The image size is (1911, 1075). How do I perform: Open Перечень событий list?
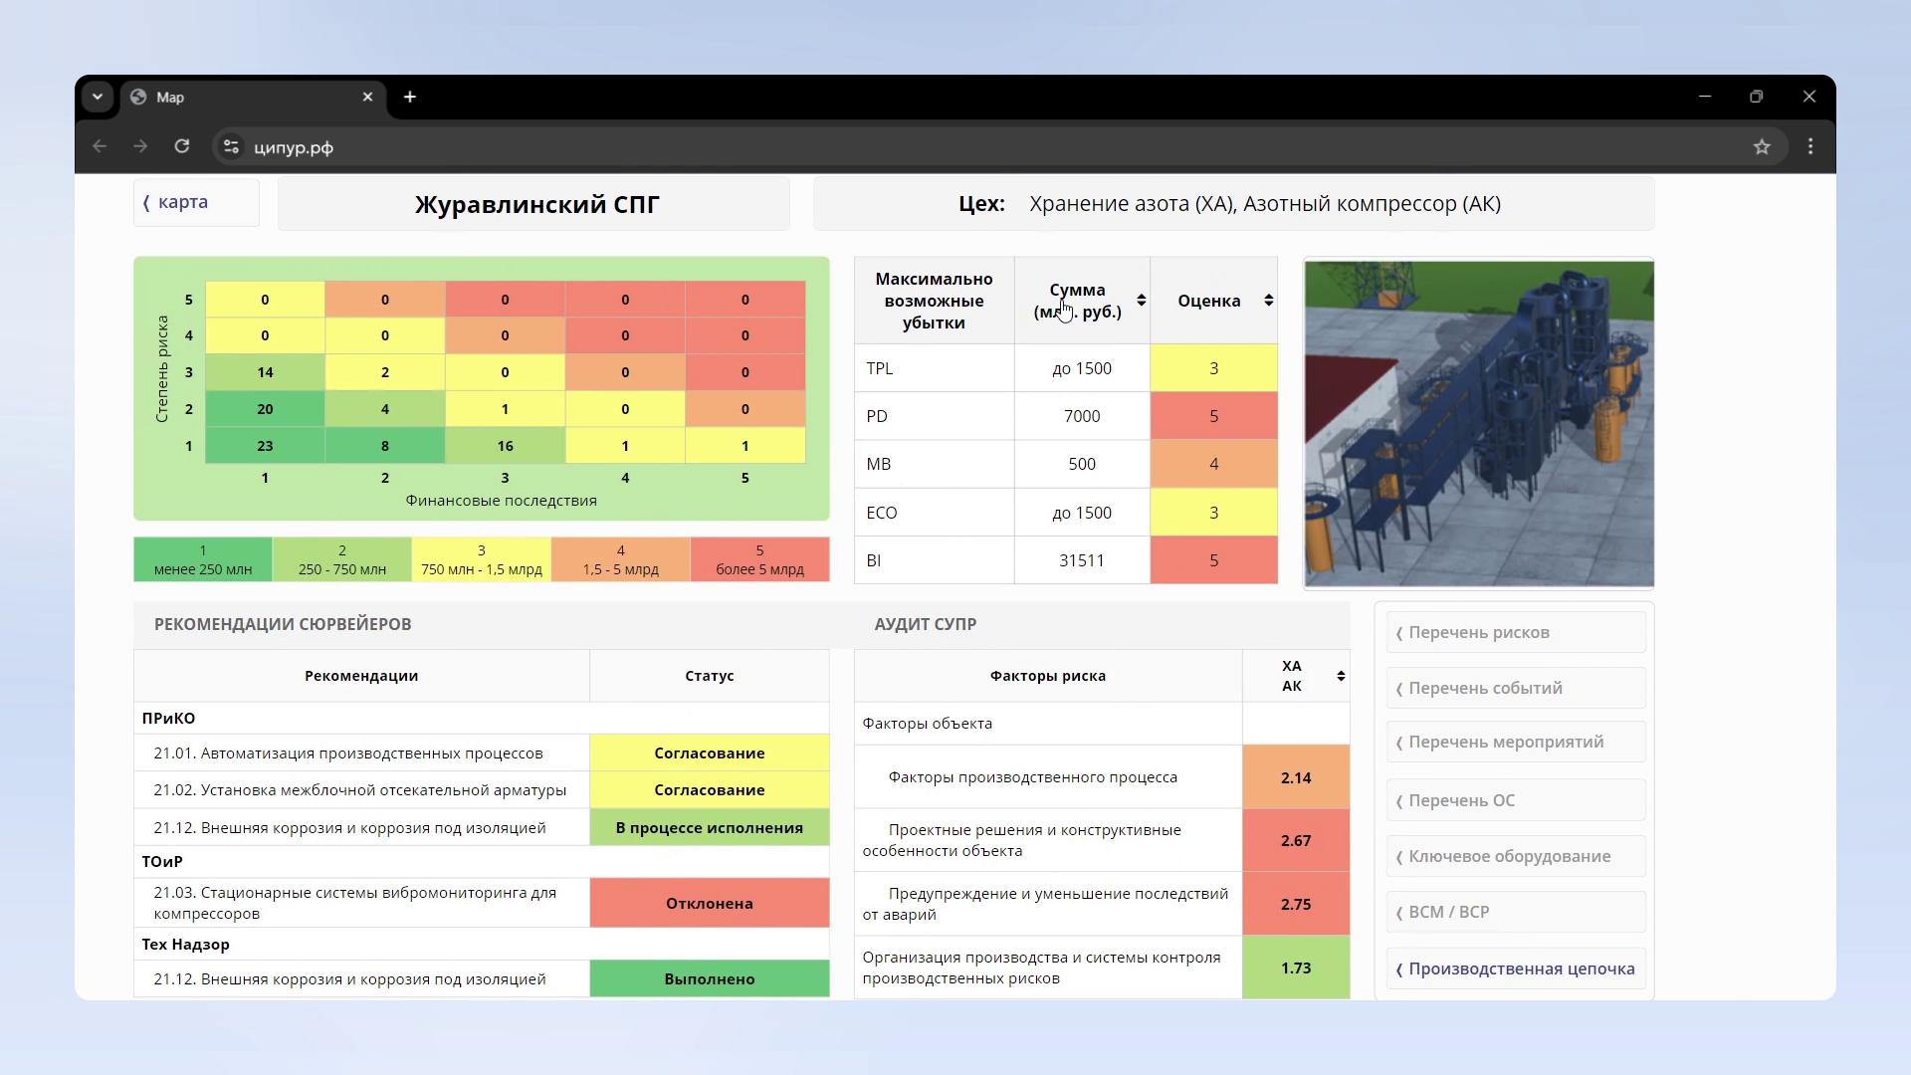(1515, 688)
